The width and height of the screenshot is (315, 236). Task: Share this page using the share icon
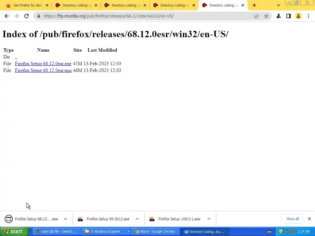[257, 16]
